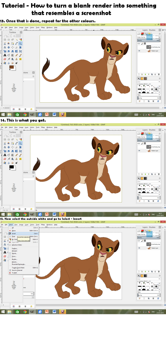The image size is (166, 354).
Task: Raise layer with green up arrow in step 13
Action: (x=145, y=74)
